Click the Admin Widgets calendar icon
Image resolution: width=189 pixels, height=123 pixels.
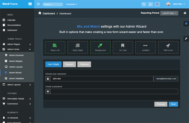6,61
